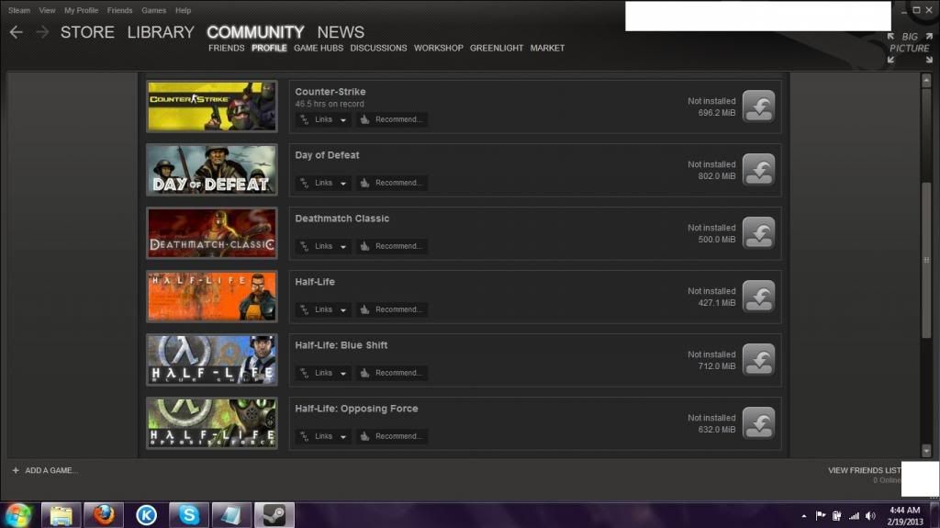Open the View menu
This screenshot has height=528, width=940.
coord(47,10)
